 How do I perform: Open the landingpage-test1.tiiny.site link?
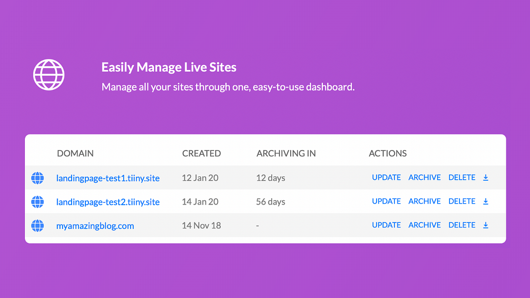point(108,178)
